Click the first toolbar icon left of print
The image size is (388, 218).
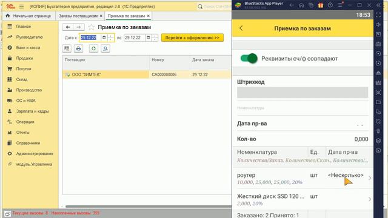pyautogui.click(x=67, y=48)
